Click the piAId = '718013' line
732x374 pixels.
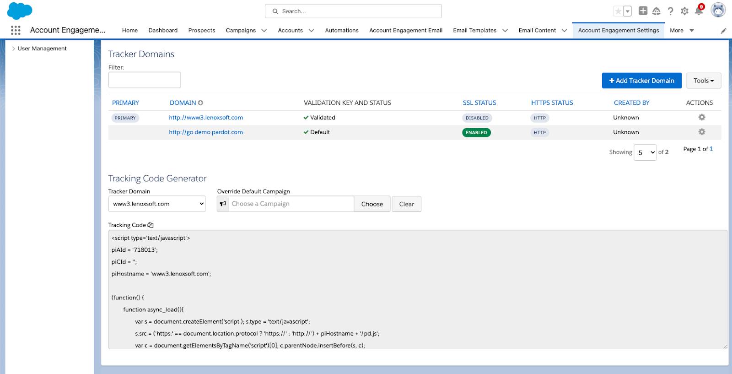pos(135,250)
